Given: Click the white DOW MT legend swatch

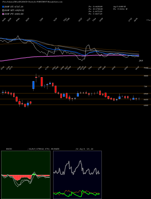Looking at the screenshot, I should coord(3,10).
